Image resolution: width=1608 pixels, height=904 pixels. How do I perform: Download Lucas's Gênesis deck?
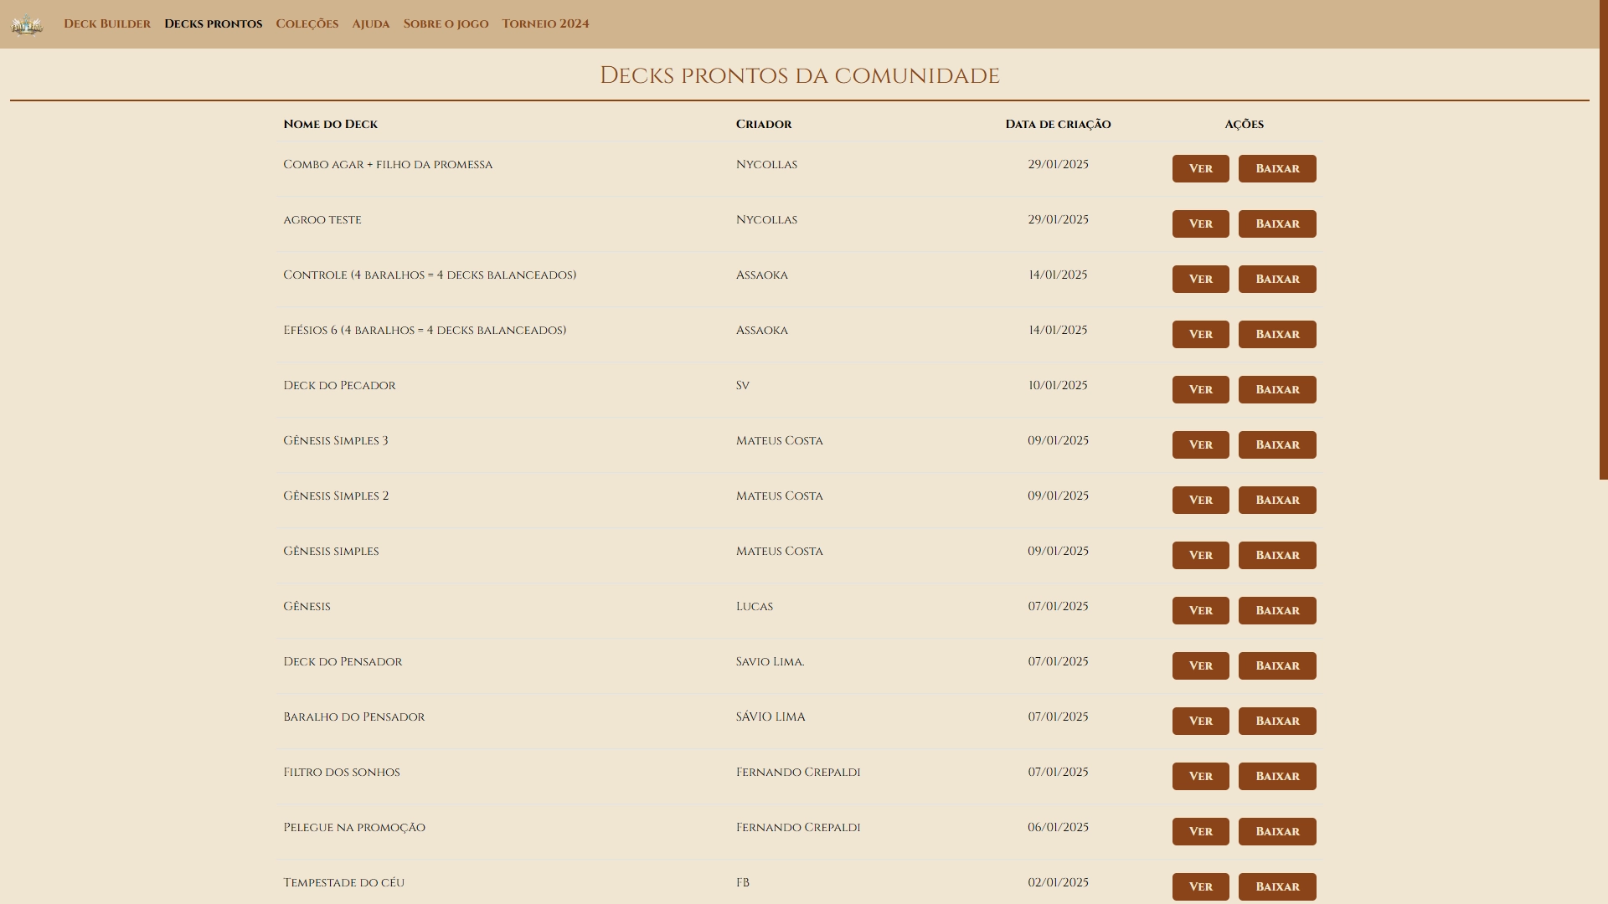(x=1276, y=610)
